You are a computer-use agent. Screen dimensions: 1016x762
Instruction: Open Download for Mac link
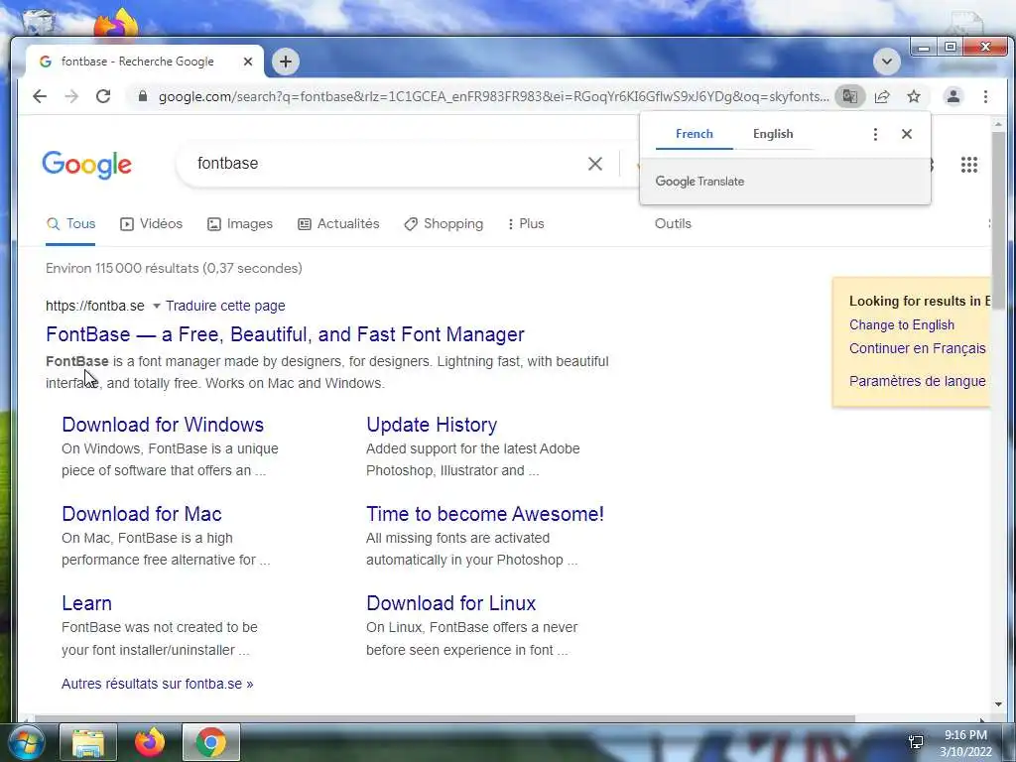point(142,515)
